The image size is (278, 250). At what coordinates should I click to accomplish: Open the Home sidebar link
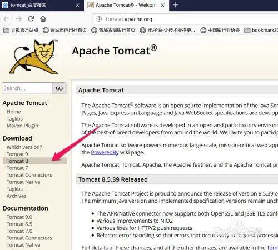click(x=14, y=112)
